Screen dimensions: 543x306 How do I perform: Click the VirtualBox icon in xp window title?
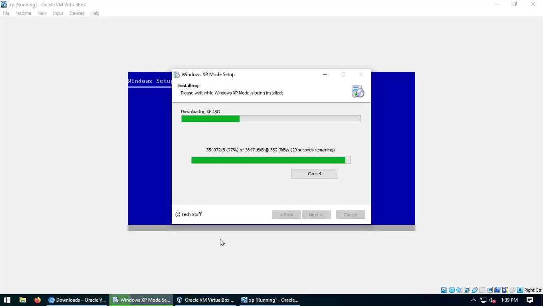click(x=4, y=4)
